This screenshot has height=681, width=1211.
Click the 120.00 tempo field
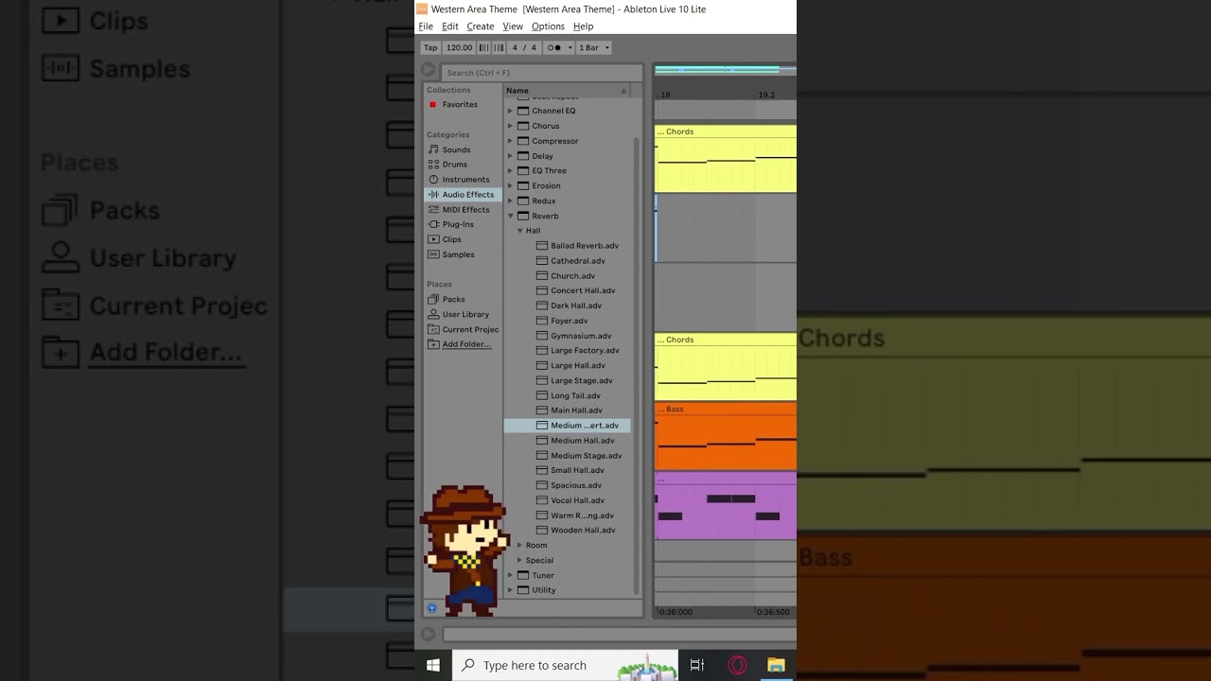click(459, 47)
